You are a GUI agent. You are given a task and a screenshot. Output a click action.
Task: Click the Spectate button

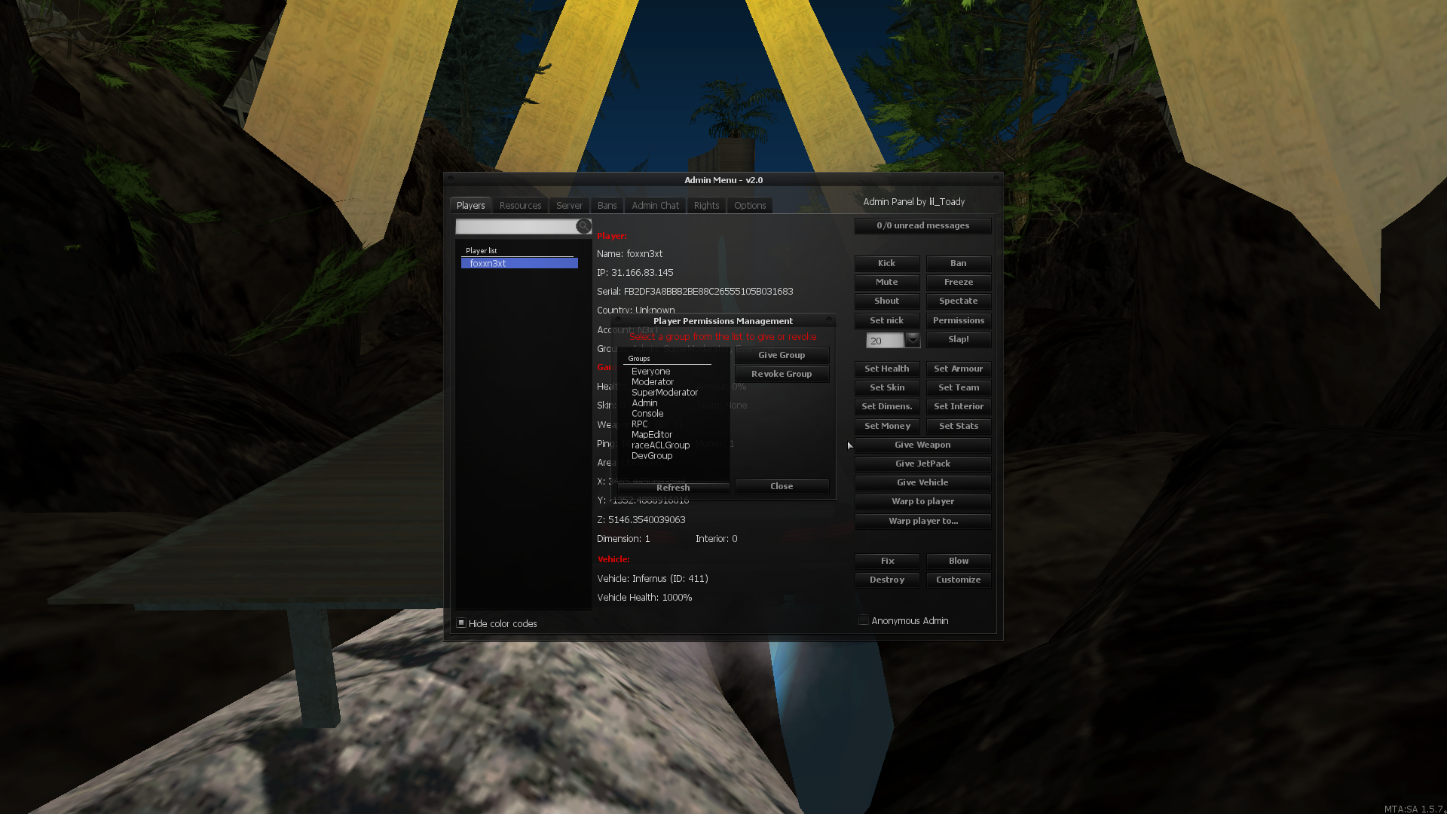[x=959, y=301]
